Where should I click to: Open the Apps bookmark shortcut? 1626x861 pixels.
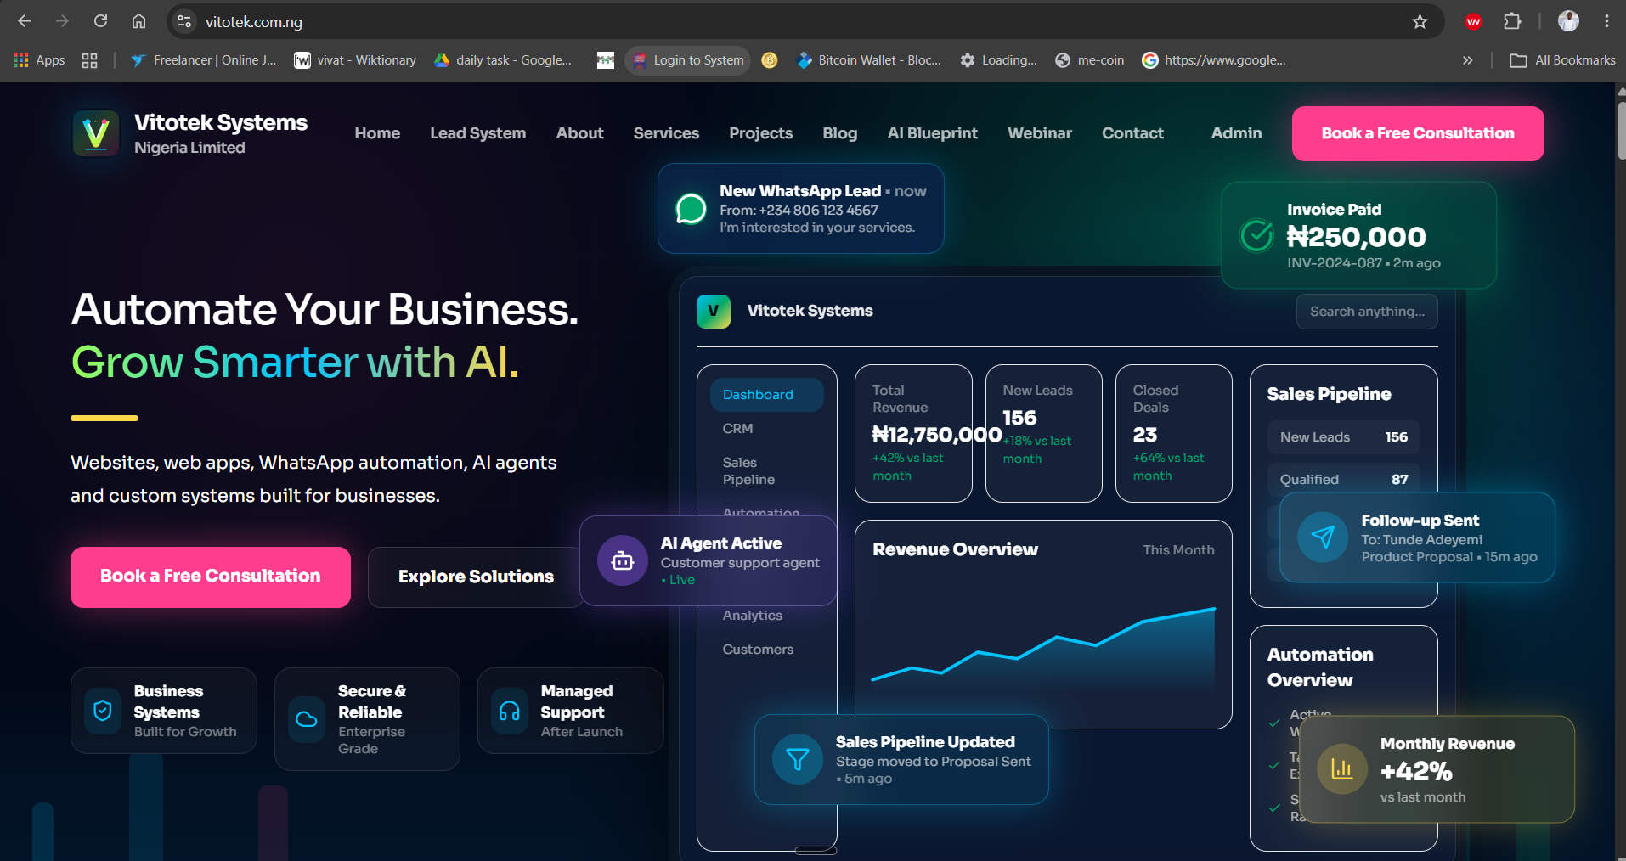coord(40,60)
